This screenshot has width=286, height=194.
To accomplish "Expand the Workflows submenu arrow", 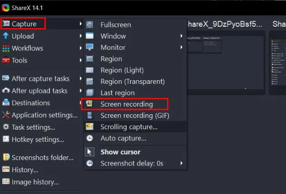I will [80, 48].
